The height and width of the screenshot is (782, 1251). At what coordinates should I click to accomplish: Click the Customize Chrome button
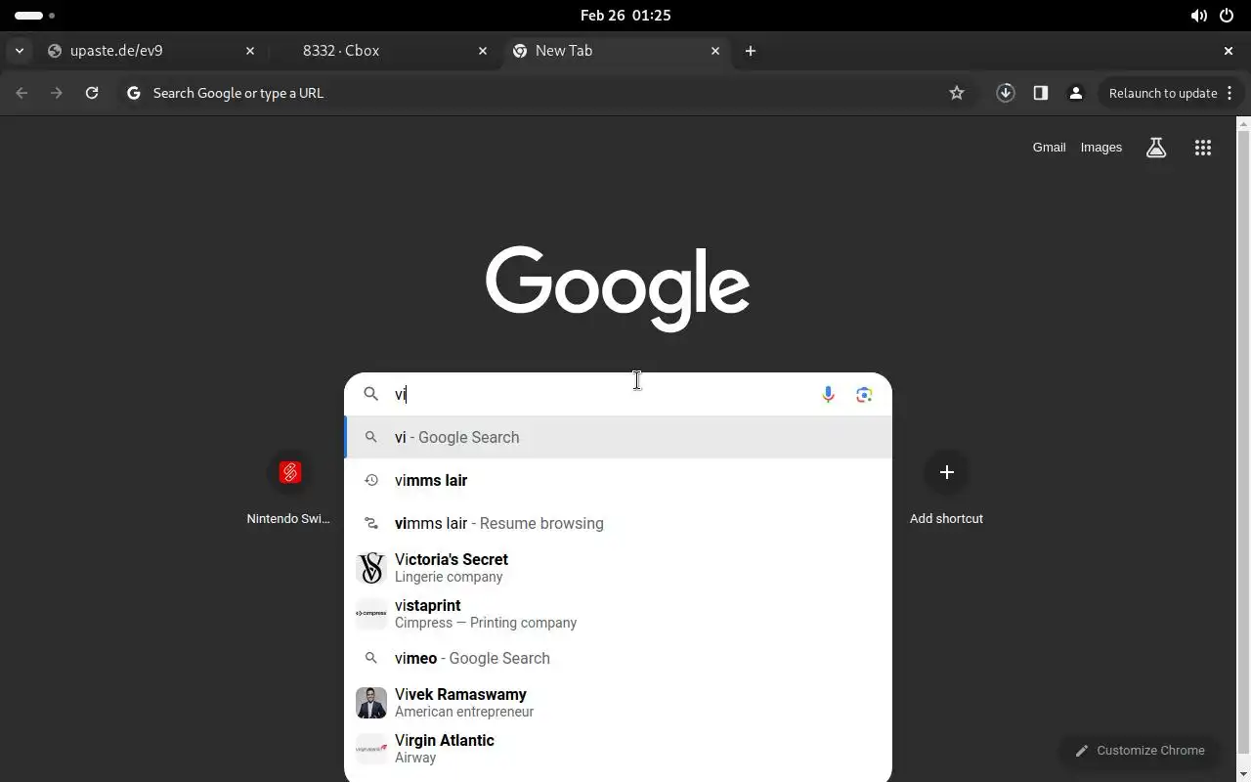click(1140, 751)
